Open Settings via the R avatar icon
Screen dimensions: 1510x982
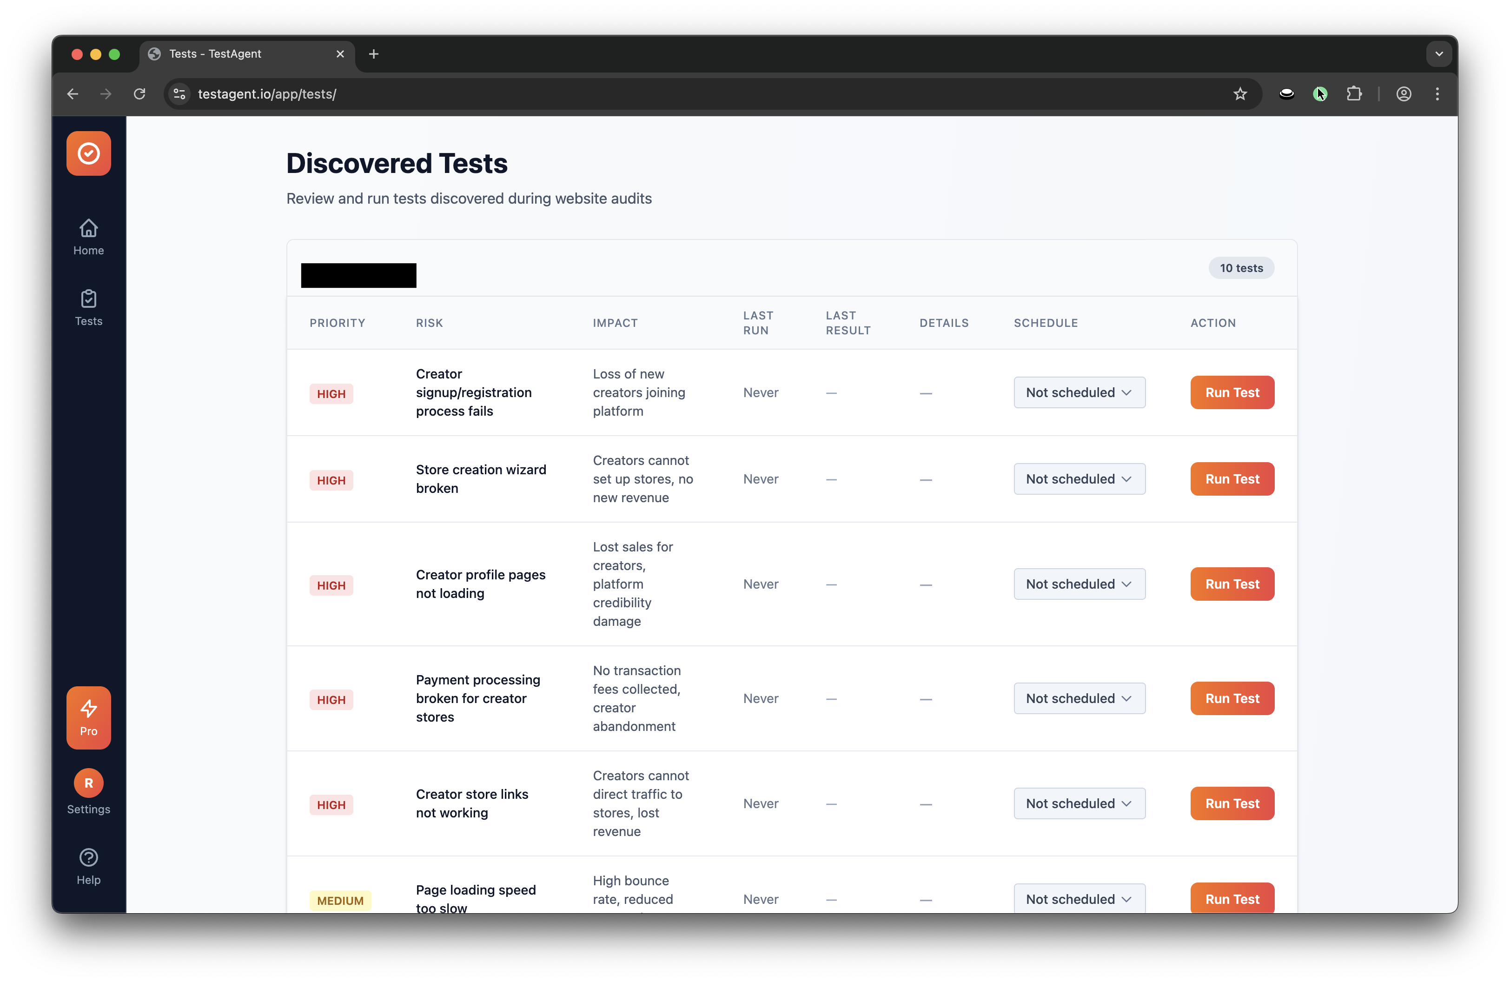tap(88, 783)
